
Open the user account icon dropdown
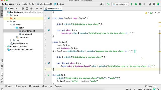point(102,4)
